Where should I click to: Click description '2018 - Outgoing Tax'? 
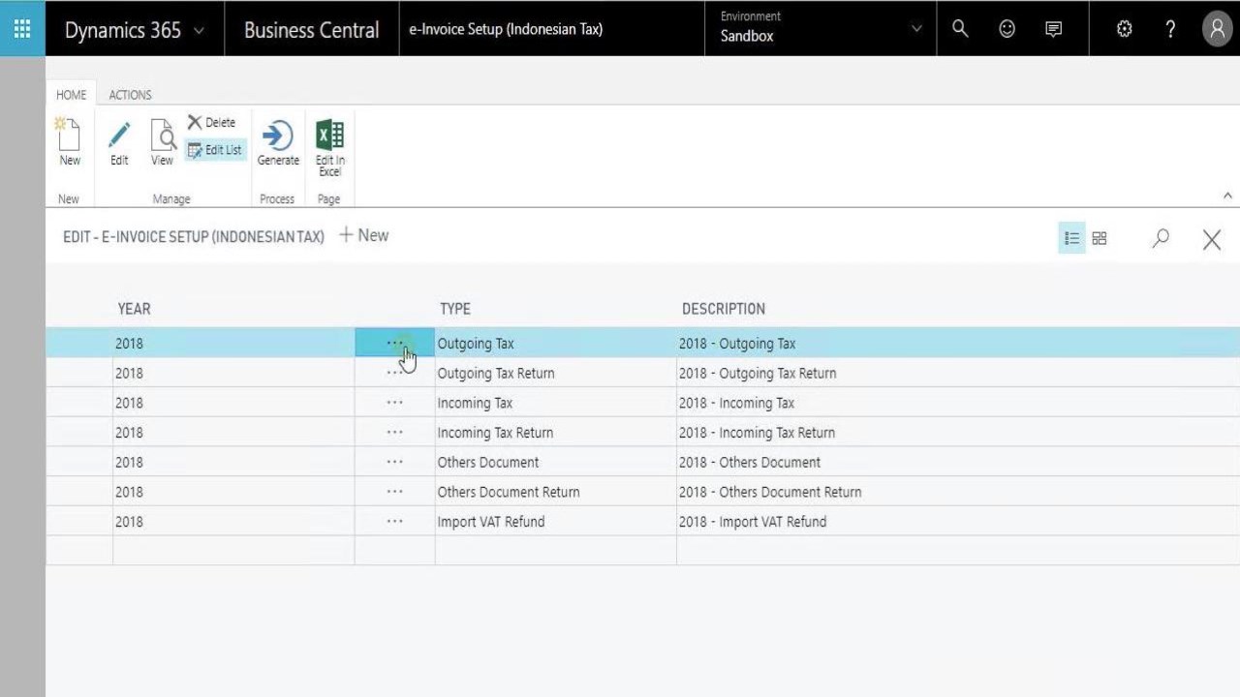(x=737, y=344)
